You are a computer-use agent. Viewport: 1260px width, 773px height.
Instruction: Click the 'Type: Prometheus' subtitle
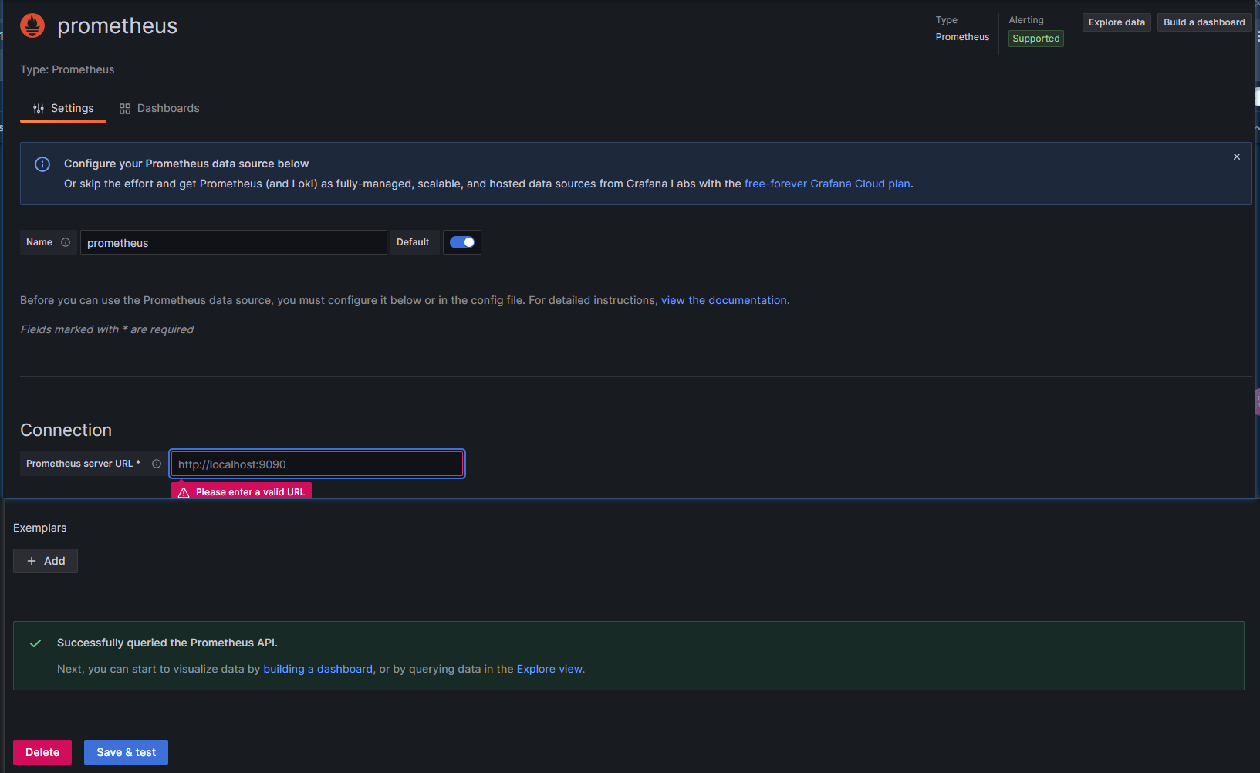tap(67, 69)
